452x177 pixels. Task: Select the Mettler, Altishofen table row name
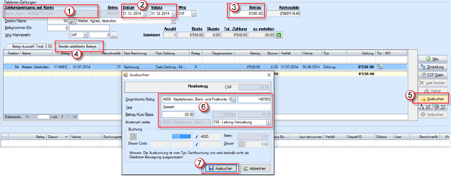(36, 67)
